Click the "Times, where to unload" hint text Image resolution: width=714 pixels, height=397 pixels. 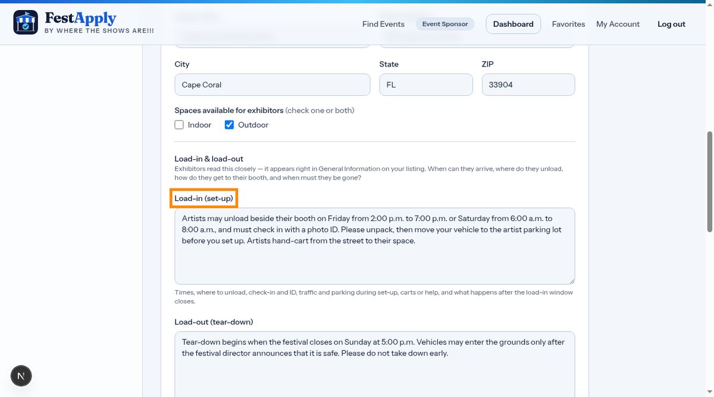374,297
